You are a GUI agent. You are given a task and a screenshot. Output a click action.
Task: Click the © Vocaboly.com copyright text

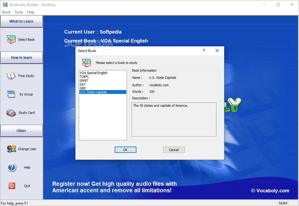[x=270, y=191]
